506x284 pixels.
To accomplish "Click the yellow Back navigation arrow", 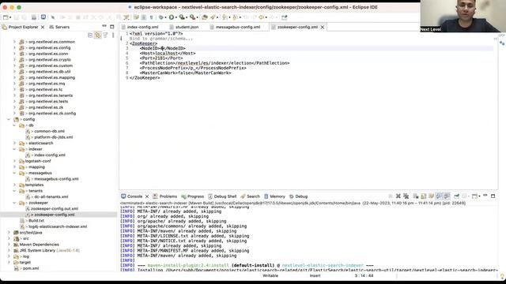I will (x=261, y=17).
